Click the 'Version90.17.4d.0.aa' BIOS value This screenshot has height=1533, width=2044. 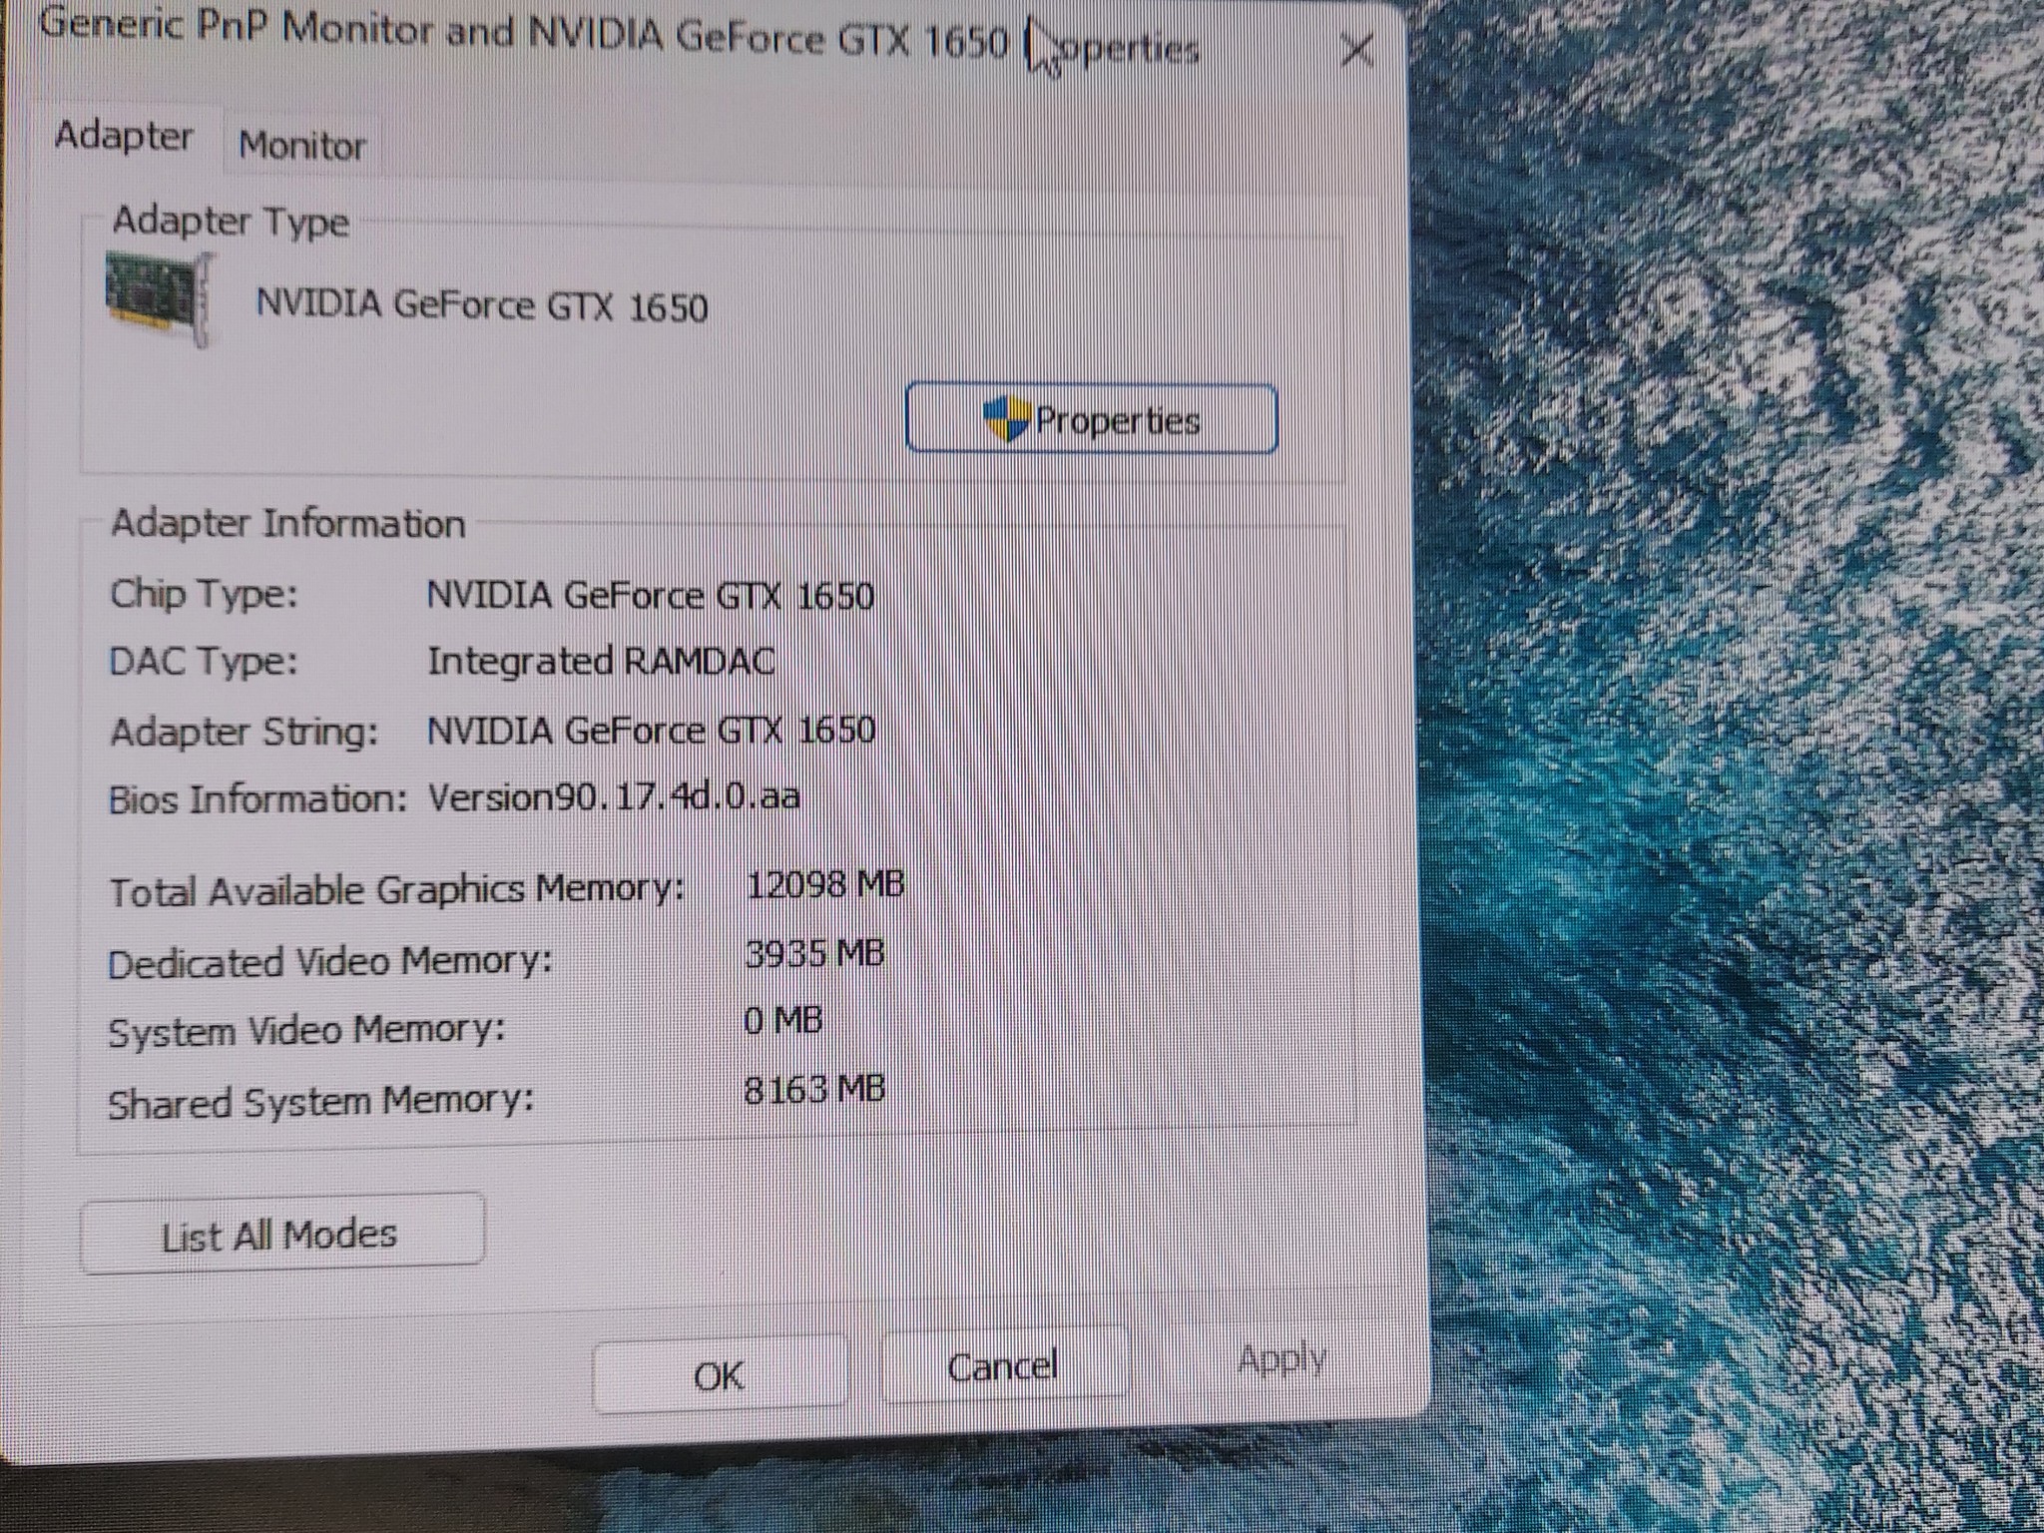coord(614,796)
